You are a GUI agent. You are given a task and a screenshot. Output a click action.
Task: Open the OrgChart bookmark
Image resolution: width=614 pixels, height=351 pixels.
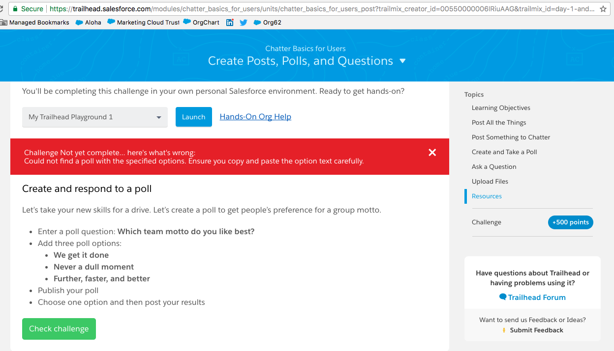tap(201, 22)
